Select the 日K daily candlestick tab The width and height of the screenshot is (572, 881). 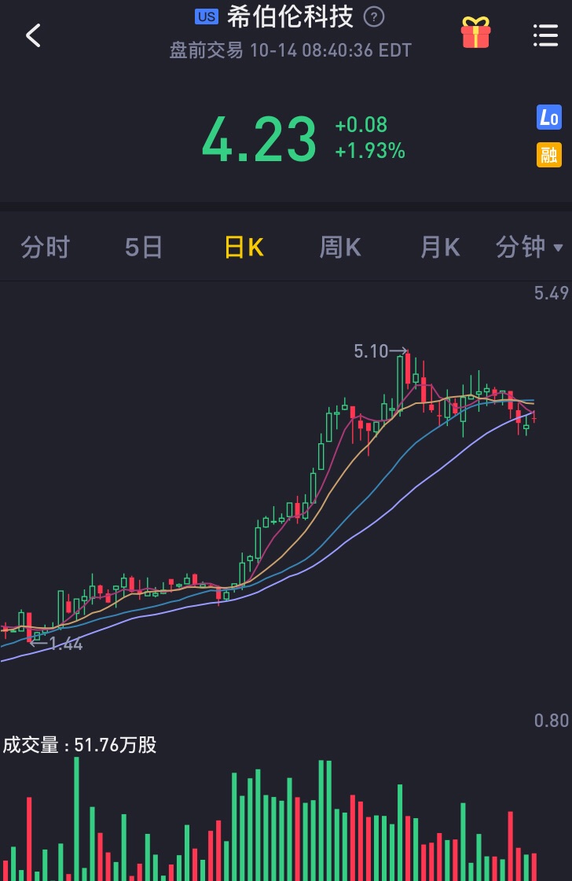[244, 248]
